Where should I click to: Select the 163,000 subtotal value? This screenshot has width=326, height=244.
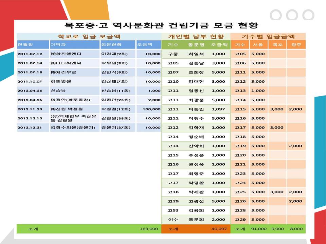(149, 229)
